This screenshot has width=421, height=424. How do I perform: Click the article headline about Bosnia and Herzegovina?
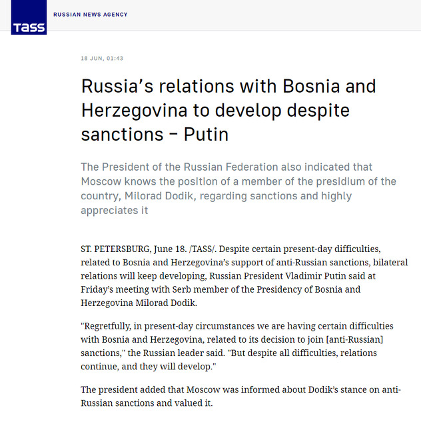click(x=228, y=110)
